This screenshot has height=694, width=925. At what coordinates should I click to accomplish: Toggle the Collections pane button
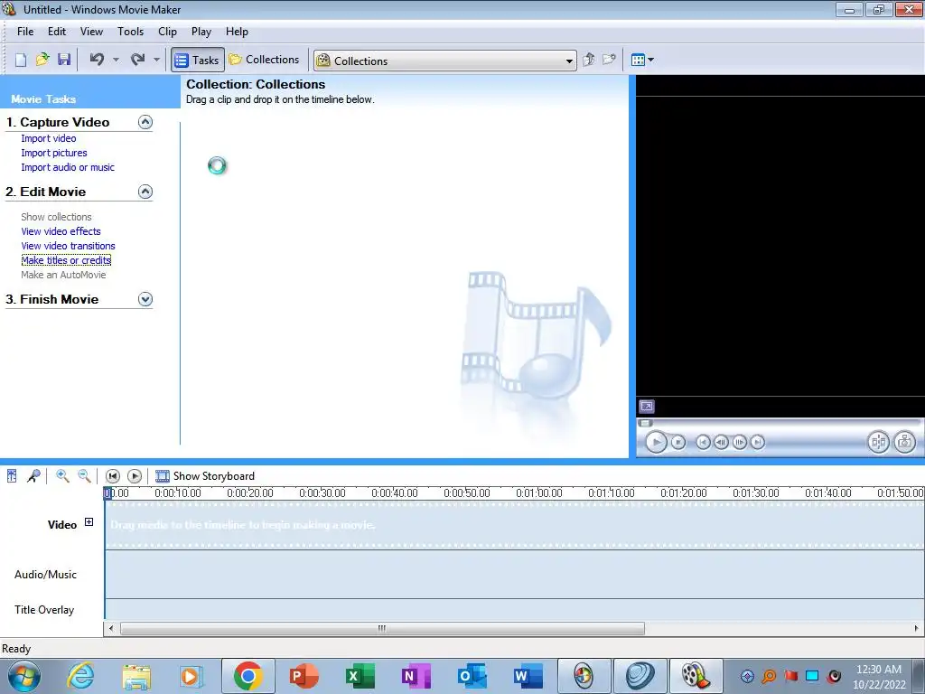(265, 60)
